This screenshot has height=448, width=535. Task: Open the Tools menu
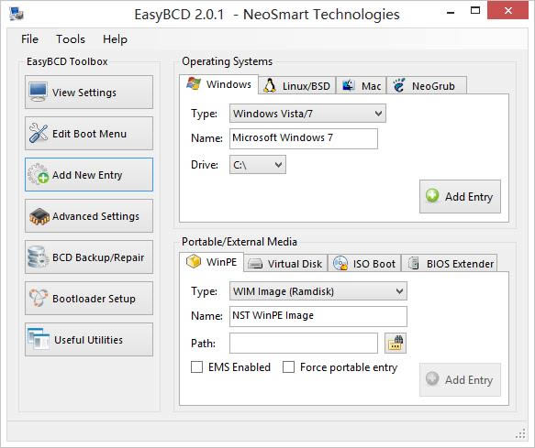[x=71, y=39]
